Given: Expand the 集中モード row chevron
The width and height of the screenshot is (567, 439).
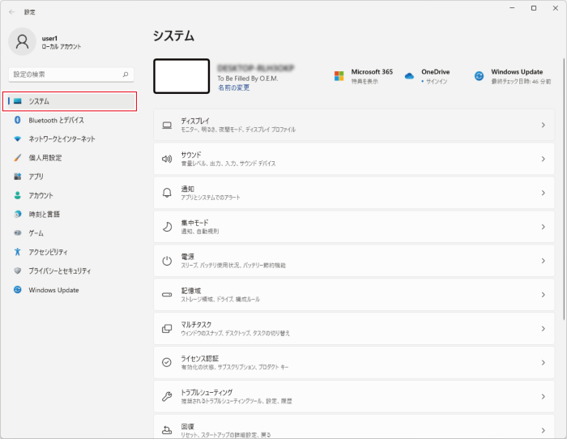Looking at the screenshot, I should pyautogui.click(x=544, y=227).
